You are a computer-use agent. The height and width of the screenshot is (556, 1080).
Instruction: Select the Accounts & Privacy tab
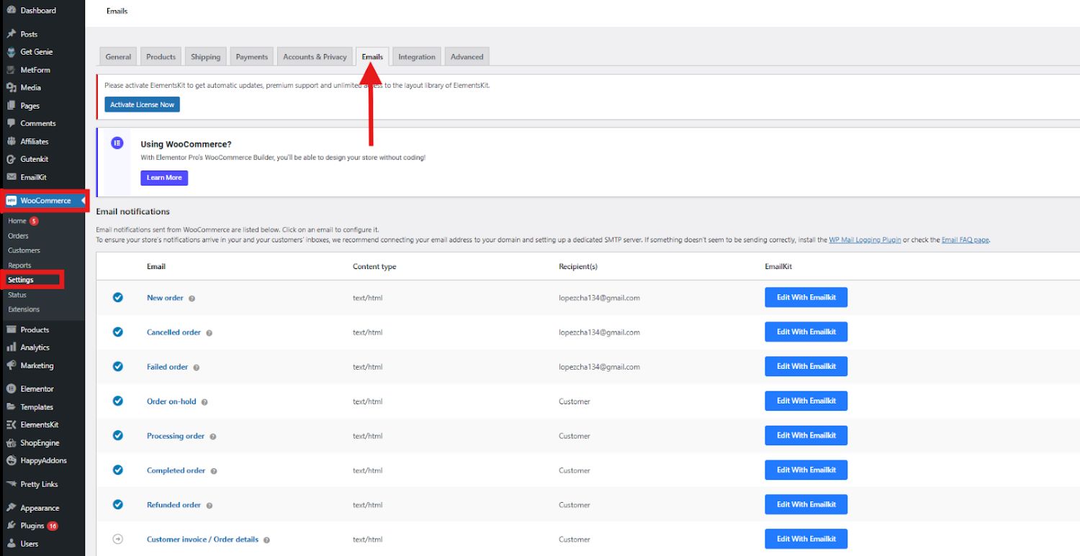point(315,57)
